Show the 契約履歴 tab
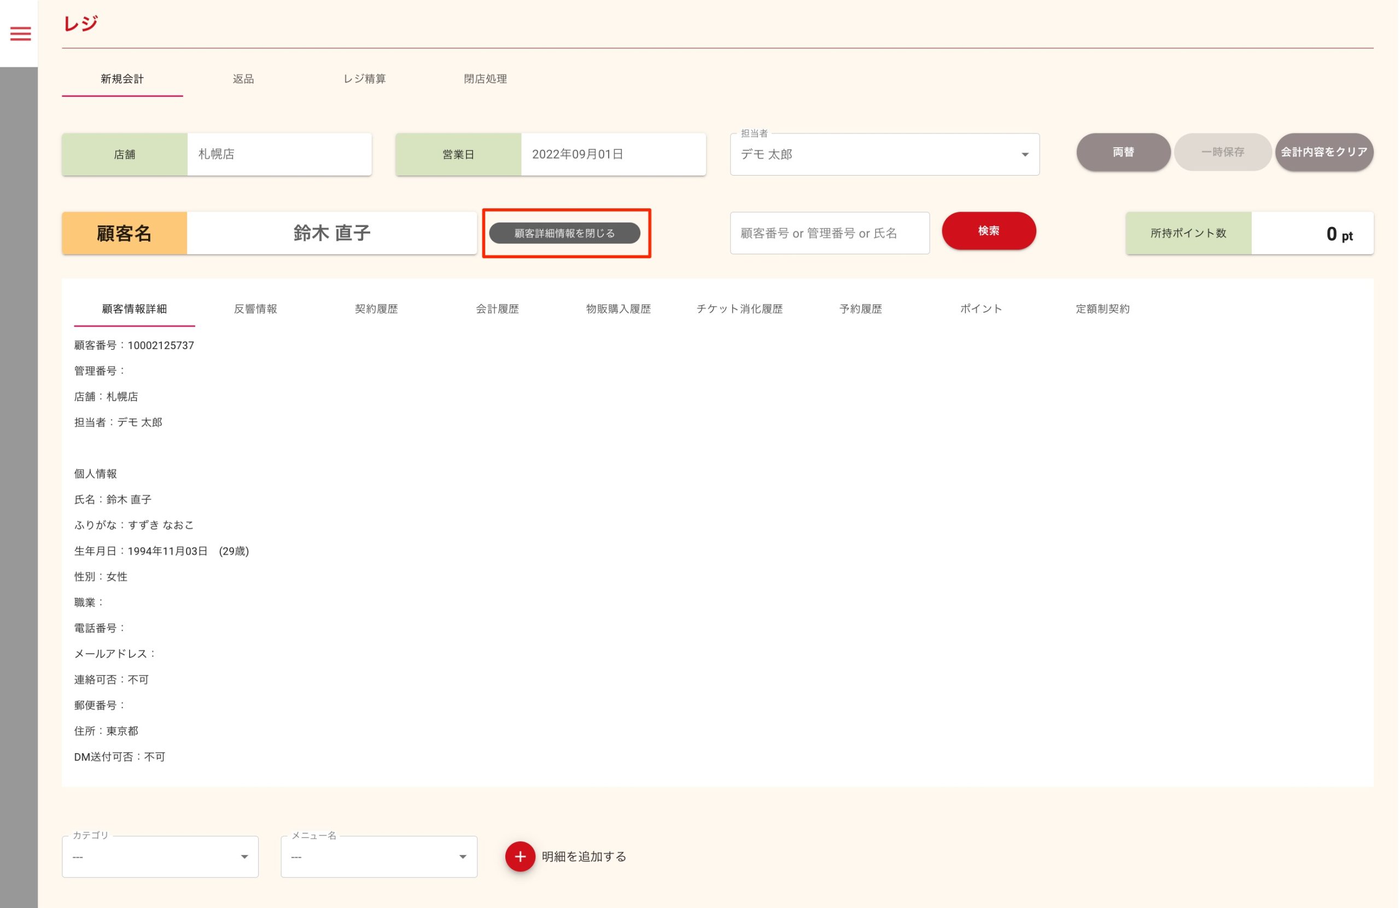1400x908 pixels. pos(376,309)
